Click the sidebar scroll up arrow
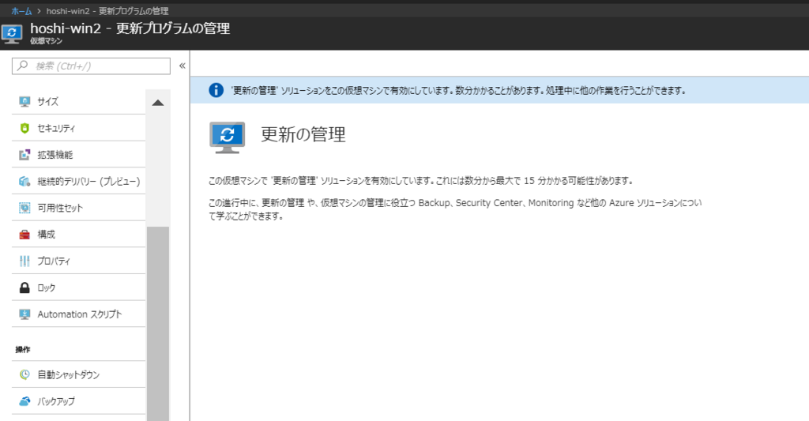The width and height of the screenshot is (809, 421). tap(158, 103)
